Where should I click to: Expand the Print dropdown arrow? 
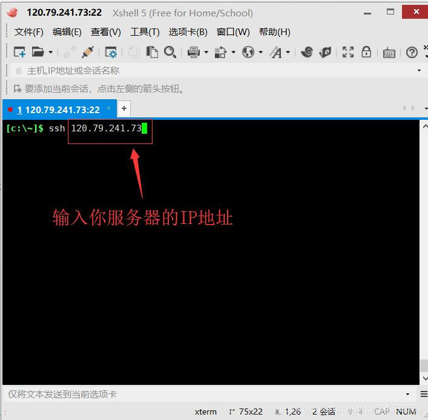(x=206, y=52)
